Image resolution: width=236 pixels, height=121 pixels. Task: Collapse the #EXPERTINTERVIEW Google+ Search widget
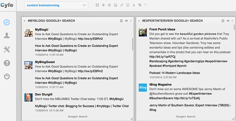click(139, 21)
